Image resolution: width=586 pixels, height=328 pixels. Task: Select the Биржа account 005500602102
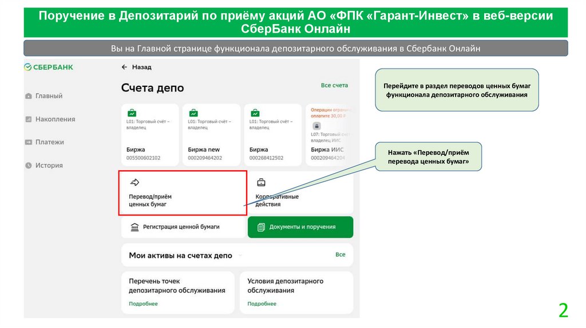point(150,135)
